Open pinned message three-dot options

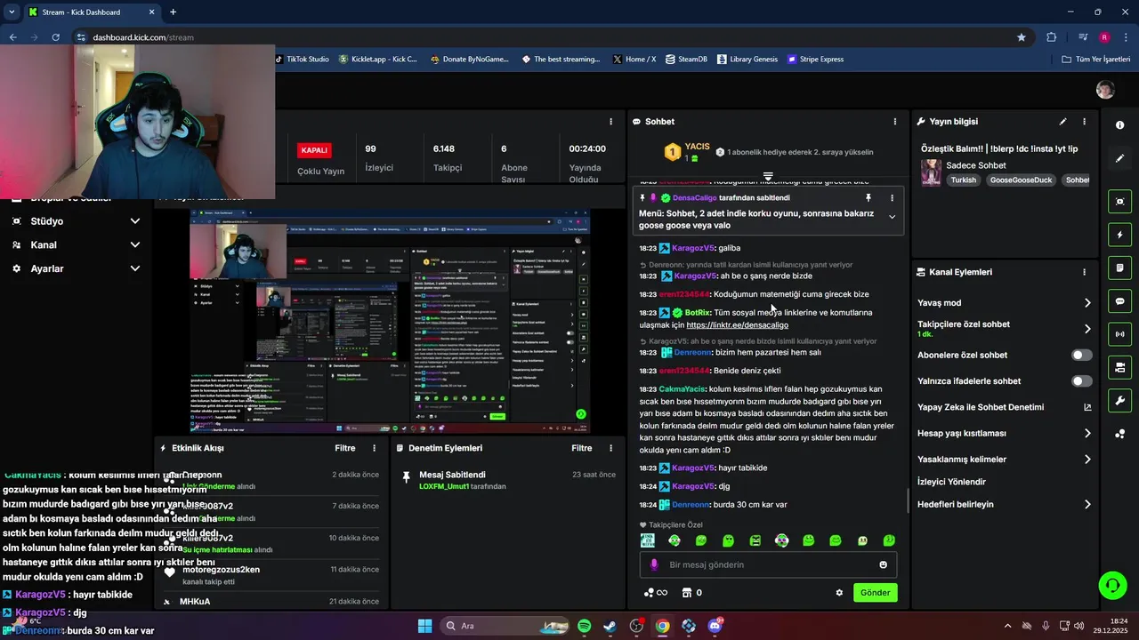pos(892,198)
